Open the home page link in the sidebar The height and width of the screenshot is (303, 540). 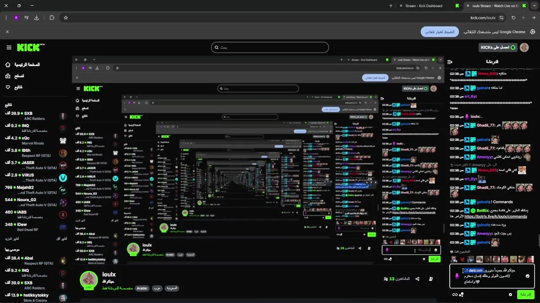click(x=23, y=65)
